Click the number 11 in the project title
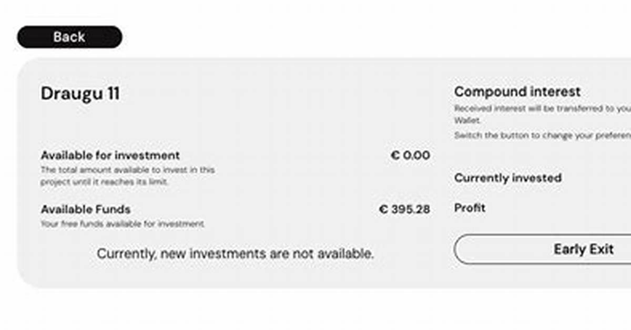The height and width of the screenshot is (330, 631). [x=110, y=94]
